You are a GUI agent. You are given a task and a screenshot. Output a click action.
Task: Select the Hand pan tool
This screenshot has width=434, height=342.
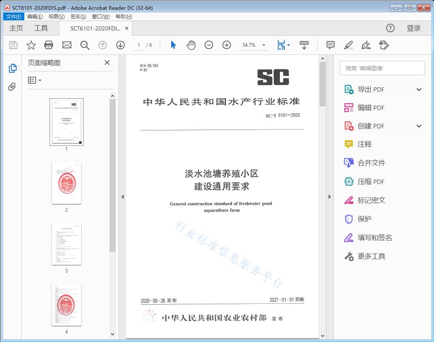(191, 45)
